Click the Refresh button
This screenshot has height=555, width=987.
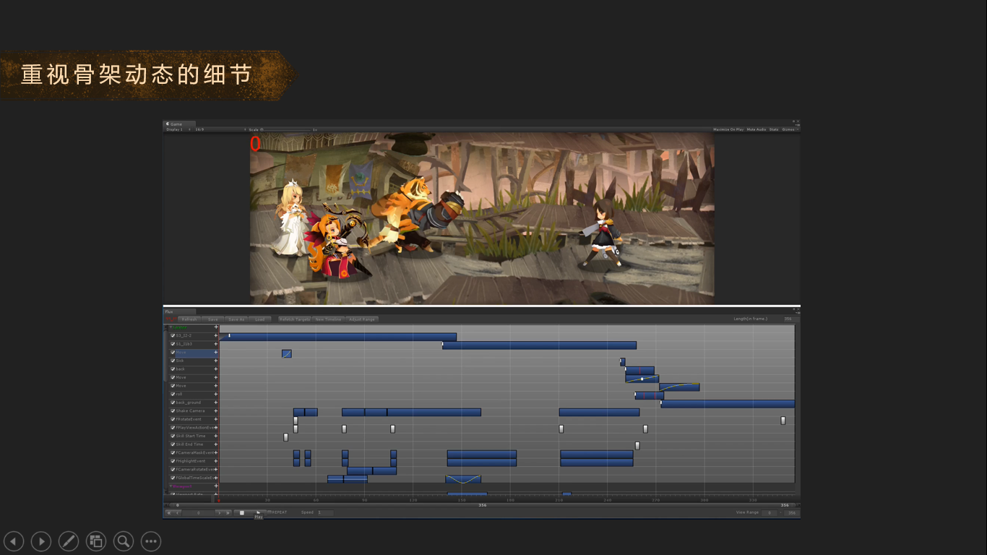tap(189, 319)
